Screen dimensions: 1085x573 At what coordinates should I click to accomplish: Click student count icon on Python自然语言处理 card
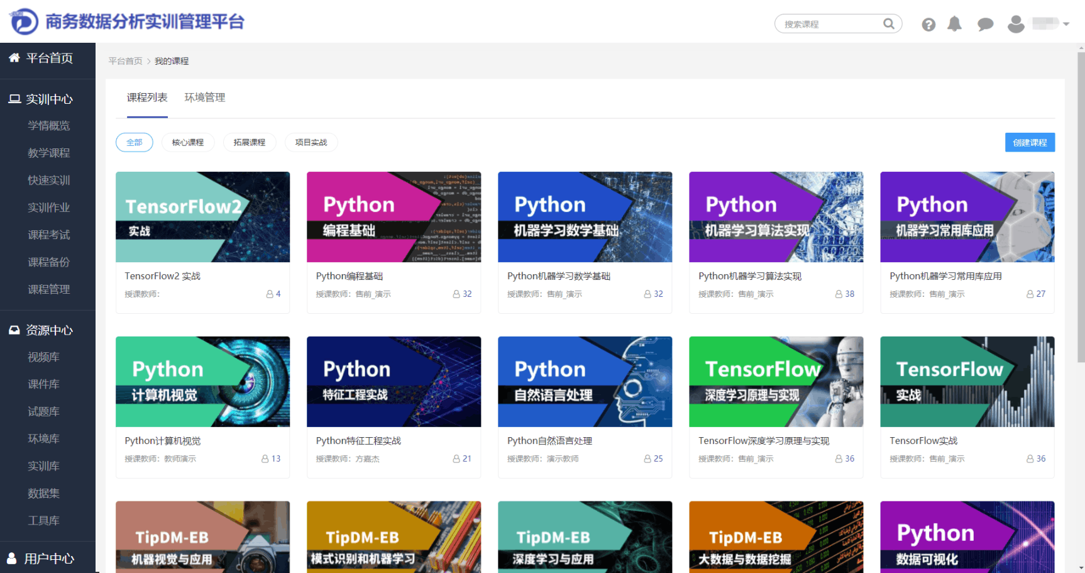[647, 459]
